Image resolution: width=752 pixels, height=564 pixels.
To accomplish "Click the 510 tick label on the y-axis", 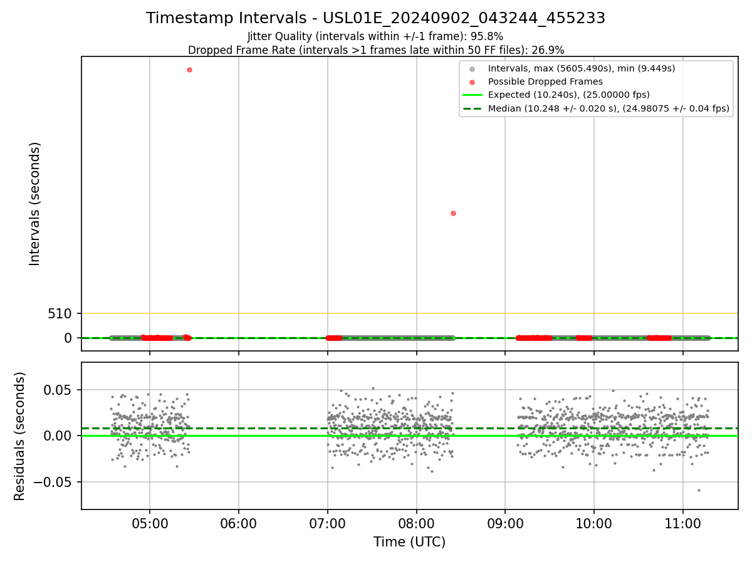I will pyautogui.click(x=60, y=313).
